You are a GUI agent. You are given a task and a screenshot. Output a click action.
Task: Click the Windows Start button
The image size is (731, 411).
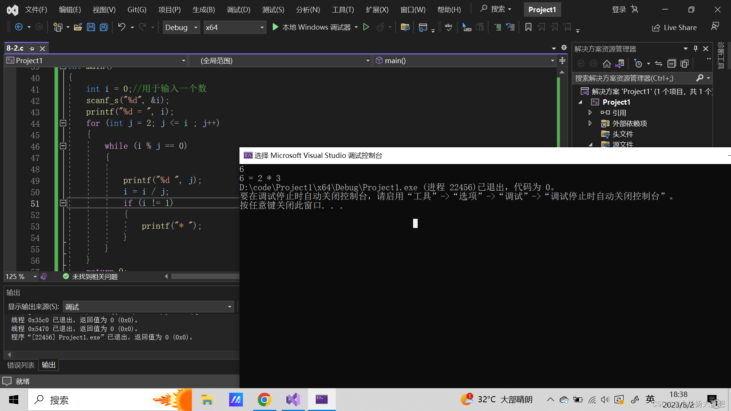[14, 400]
